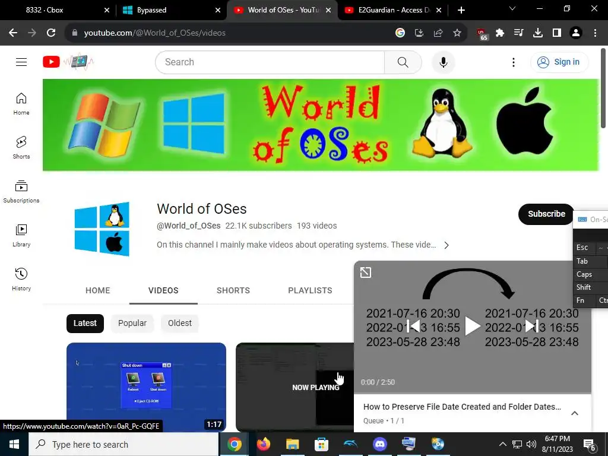Screen dimensions: 608x456
Task: Switch to Bypassed browser tab
Action: [x=170, y=10]
